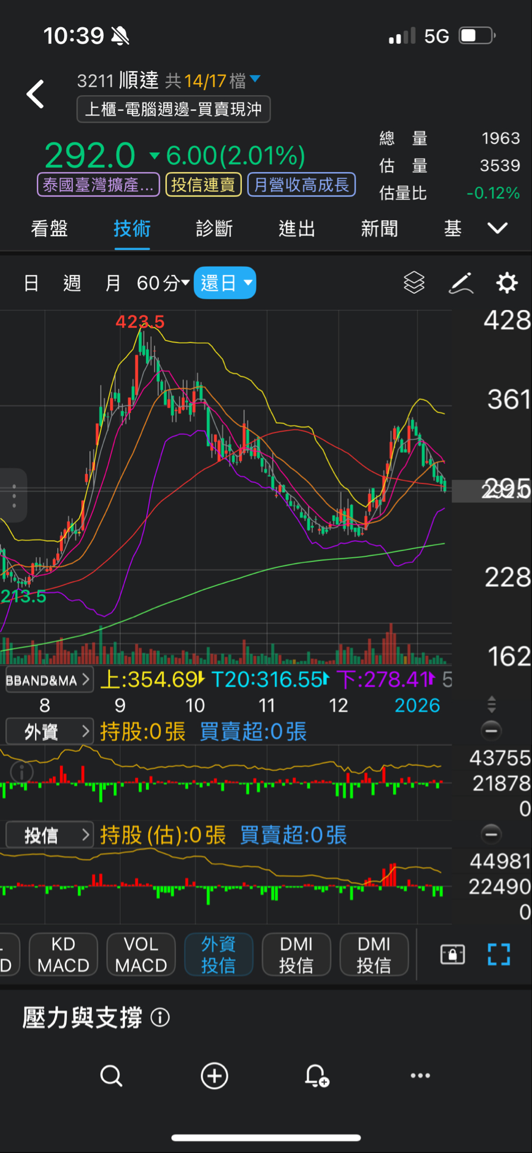The image size is (532, 1153).
Task: Tap the 2026 date axis label
Action: [417, 705]
